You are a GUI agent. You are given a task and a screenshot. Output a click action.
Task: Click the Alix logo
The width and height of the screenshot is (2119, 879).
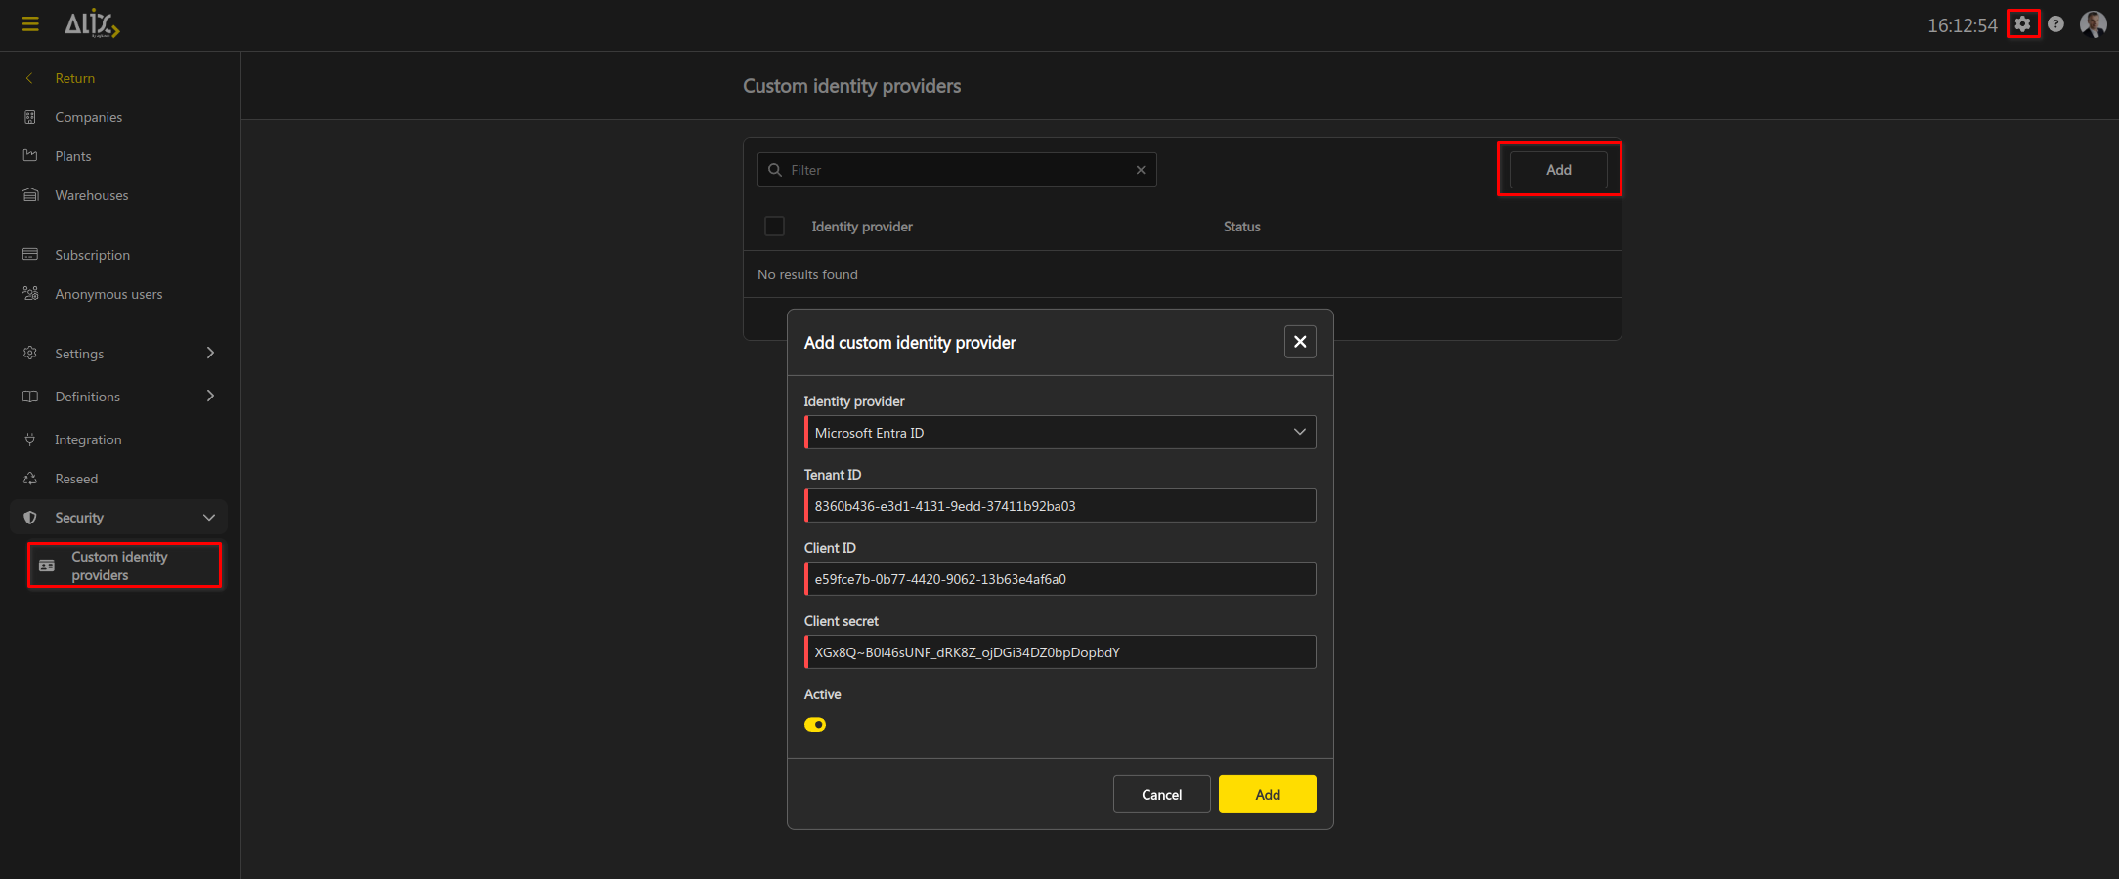click(92, 24)
